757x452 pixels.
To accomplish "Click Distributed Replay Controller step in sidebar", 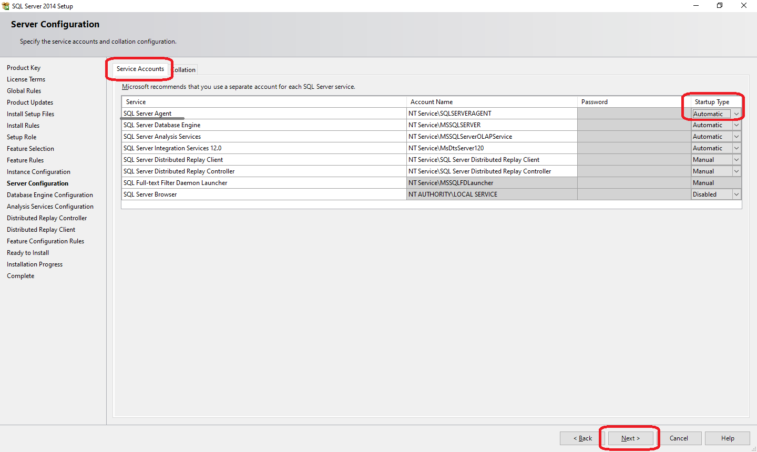I will (x=47, y=218).
